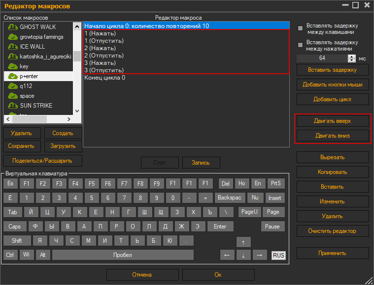
Task: Confirm with Ок button
Action: click(218, 275)
